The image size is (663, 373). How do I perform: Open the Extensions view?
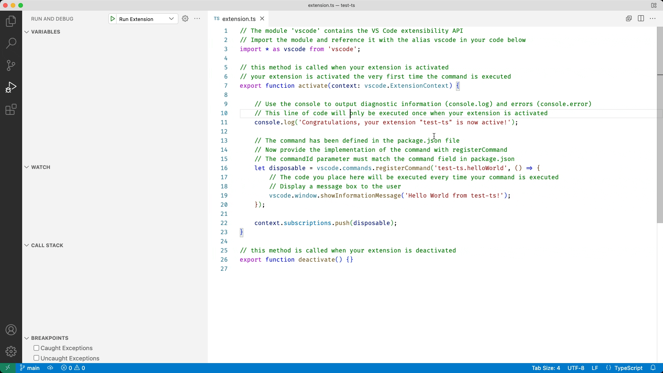[11, 109]
